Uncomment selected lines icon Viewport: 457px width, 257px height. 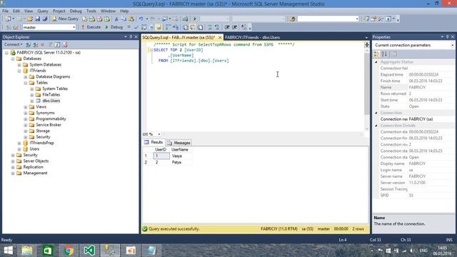coord(217,27)
